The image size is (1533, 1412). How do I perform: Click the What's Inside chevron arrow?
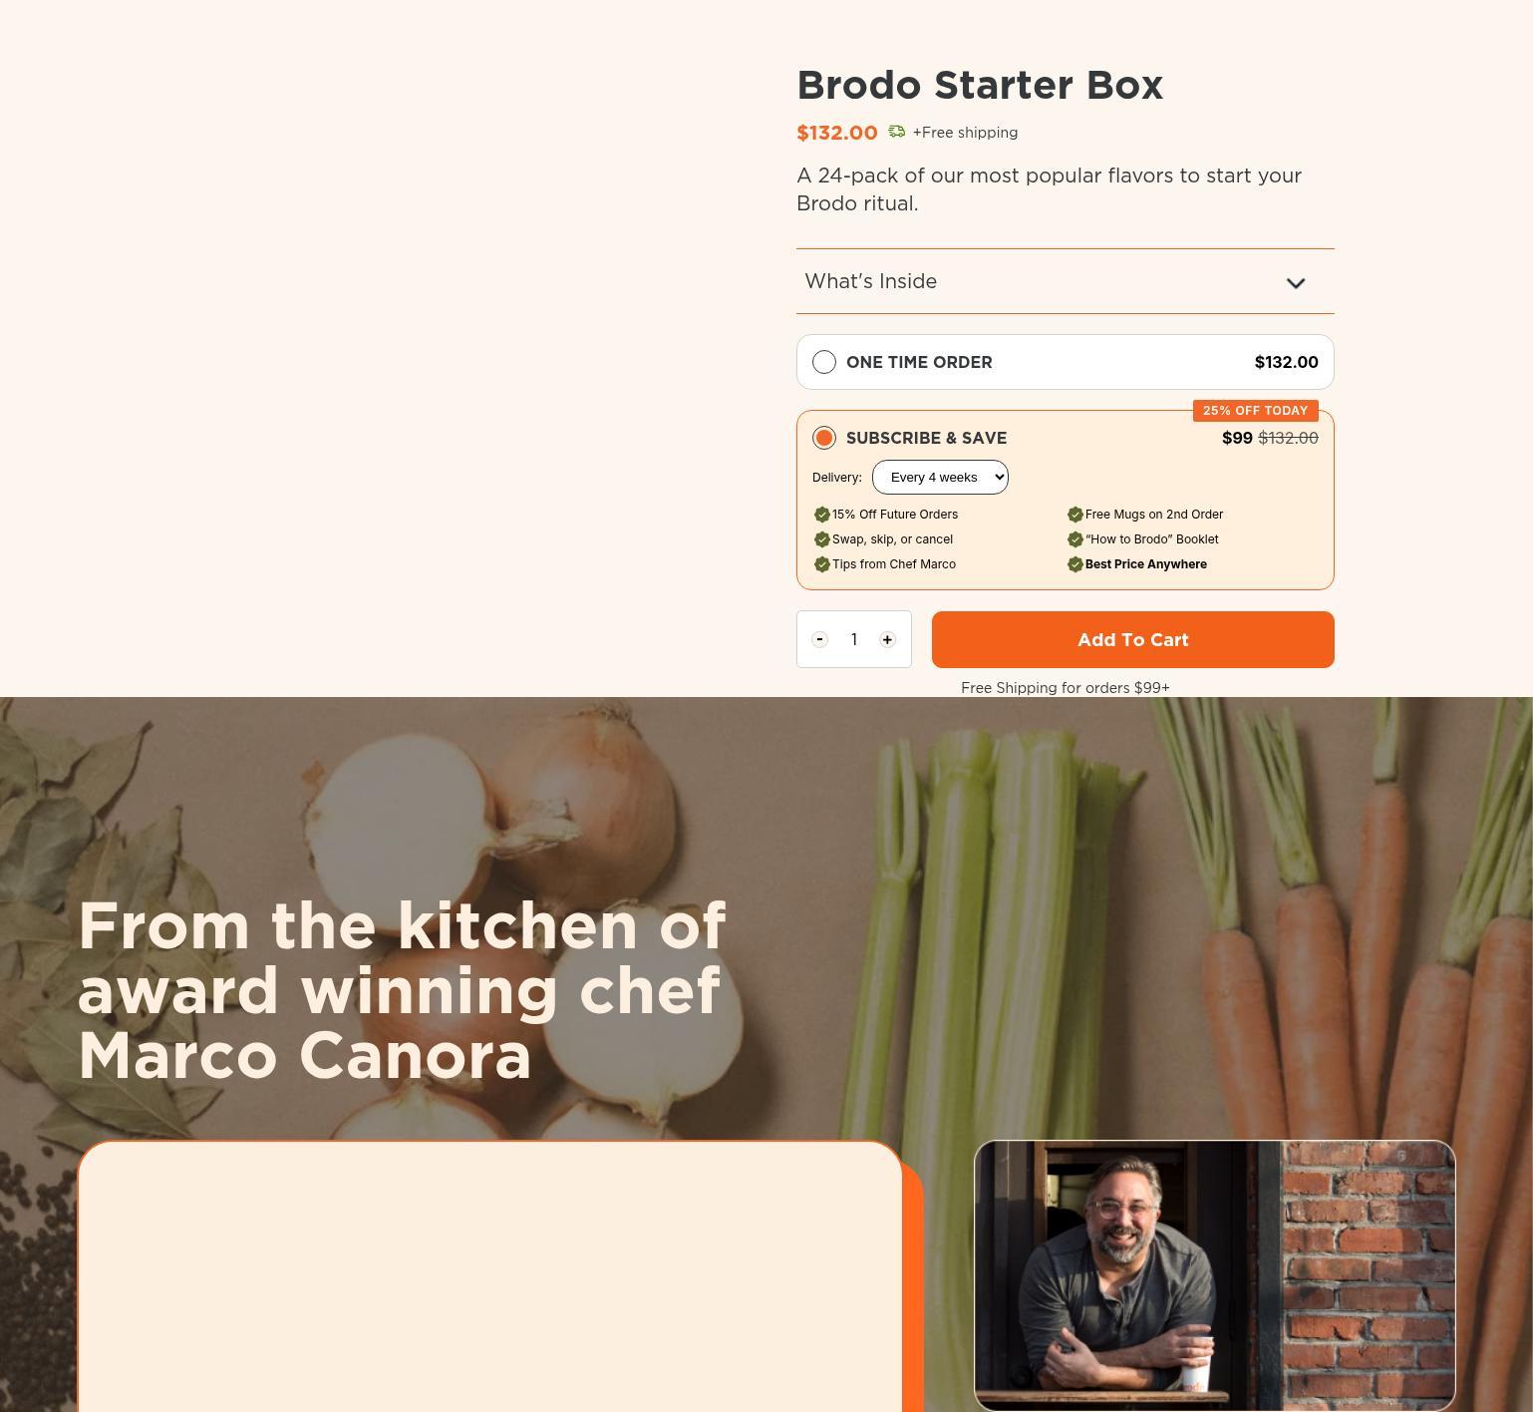tap(1296, 283)
